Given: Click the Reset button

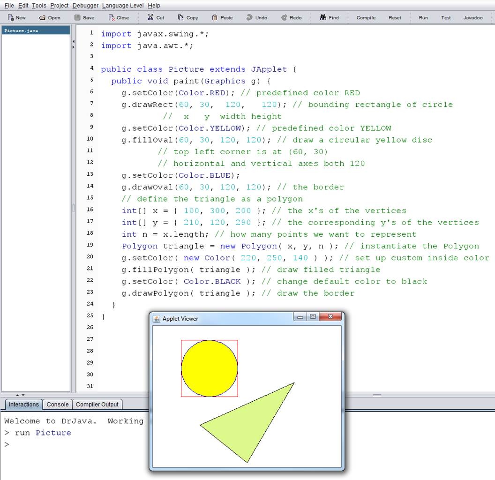Looking at the screenshot, I should (x=395, y=18).
